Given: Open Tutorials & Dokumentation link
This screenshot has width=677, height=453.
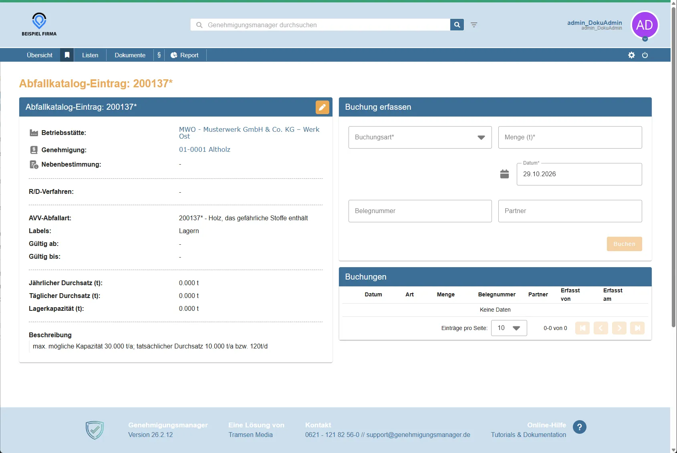Looking at the screenshot, I should (529, 435).
